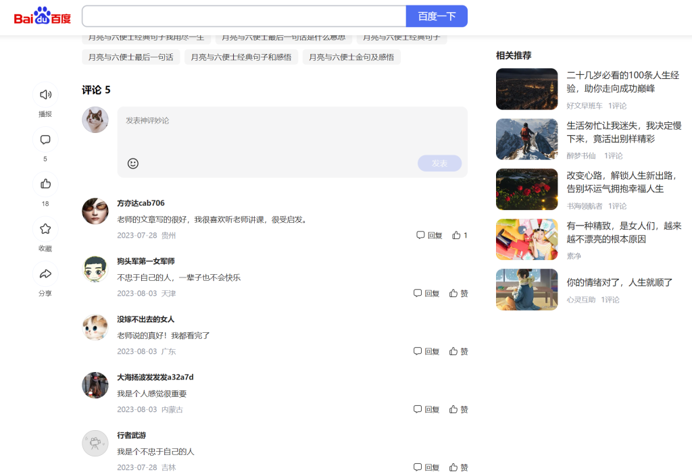
Task: Open thumbnail for 改变心路 roses article
Action: click(x=526, y=189)
